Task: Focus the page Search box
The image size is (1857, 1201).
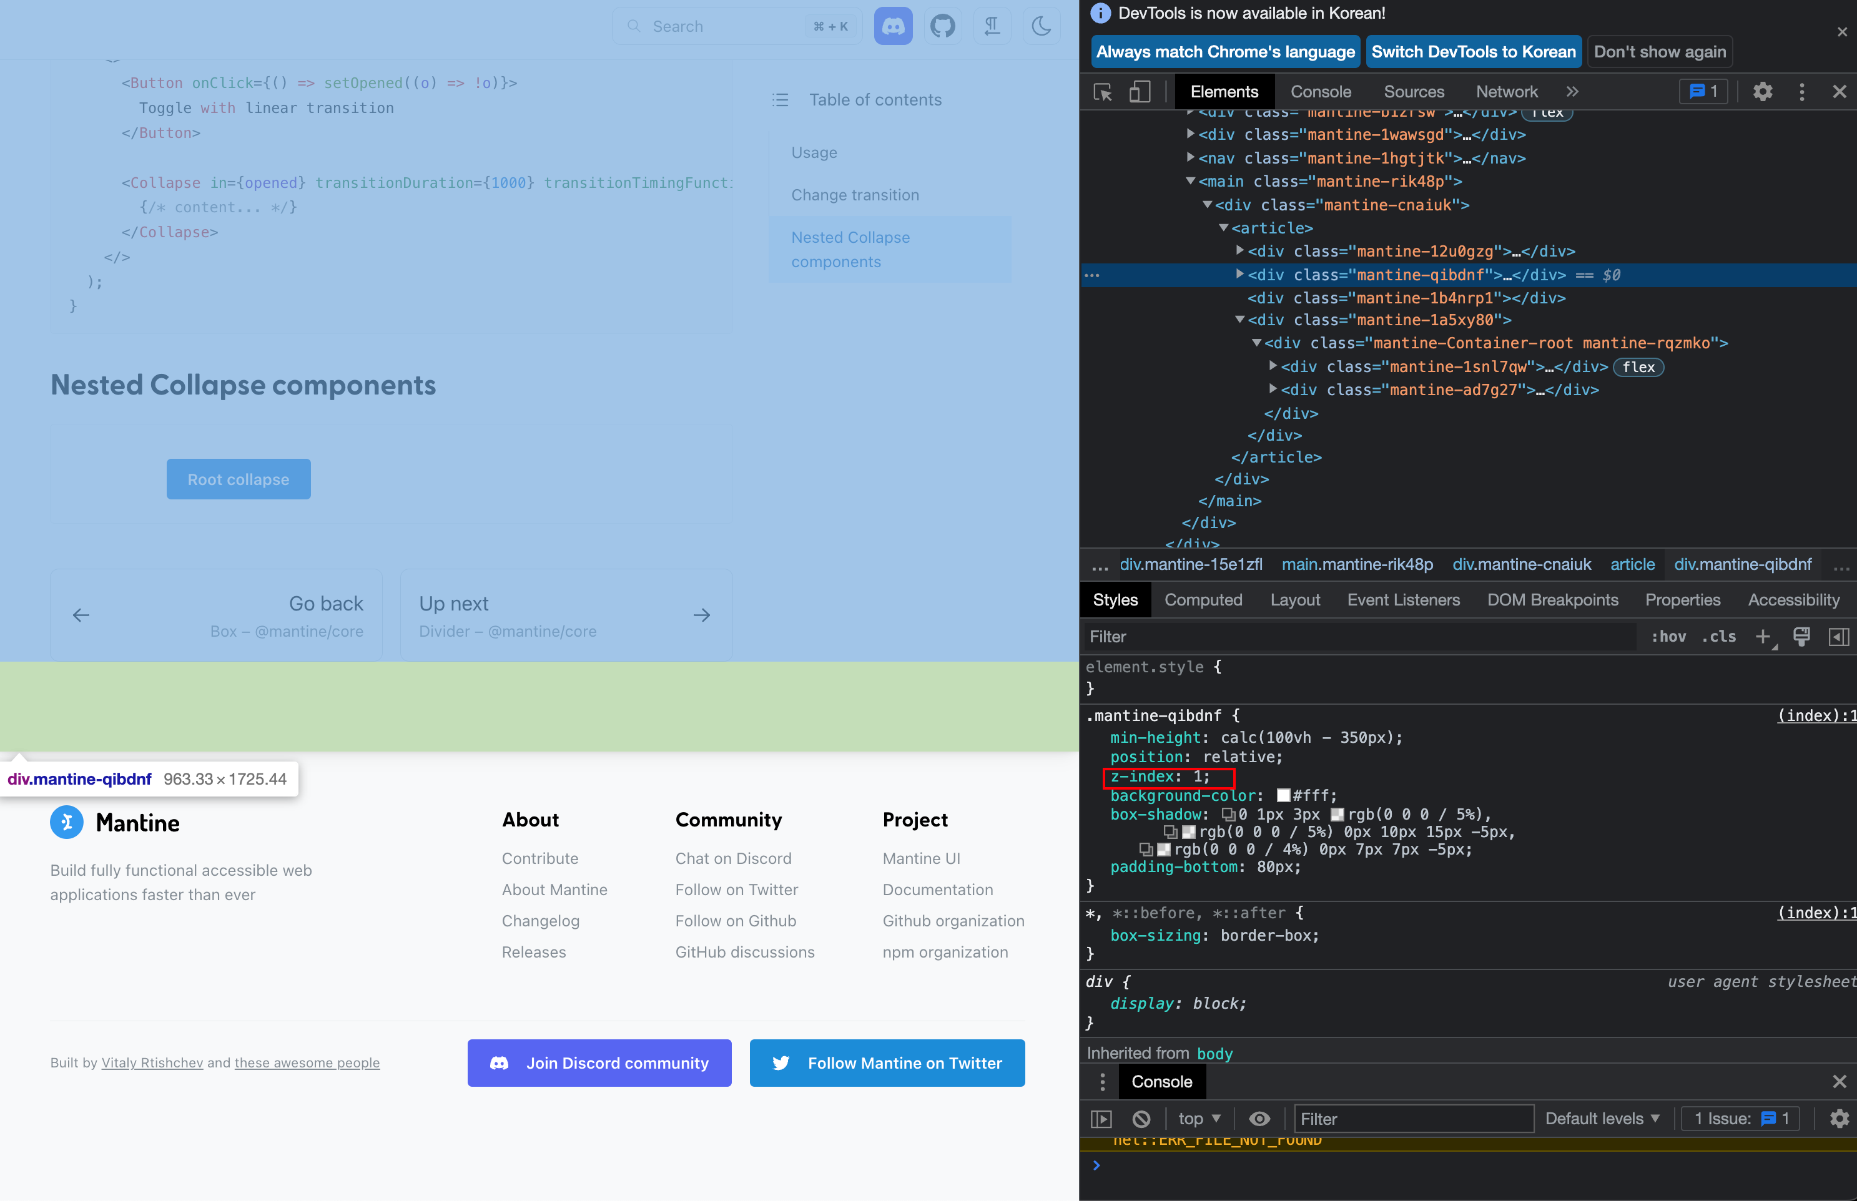Action: pos(737,26)
